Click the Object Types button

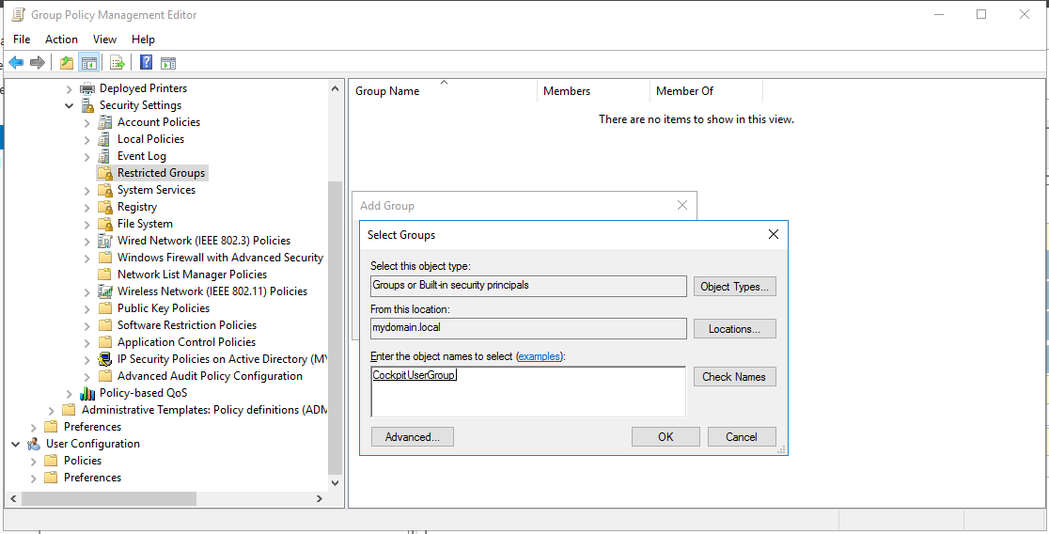pyautogui.click(x=734, y=287)
